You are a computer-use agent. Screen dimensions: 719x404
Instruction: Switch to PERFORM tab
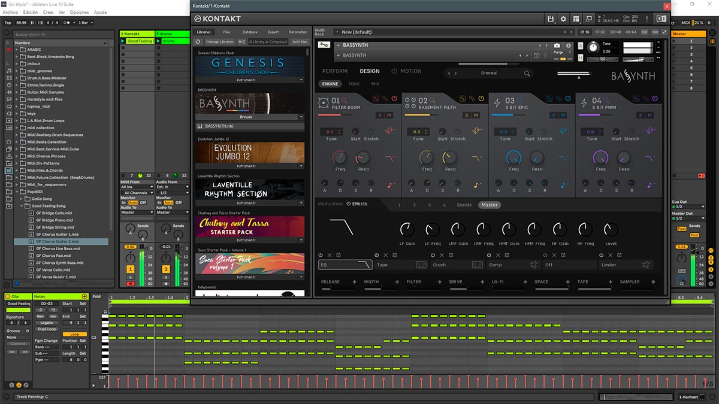click(335, 71)
